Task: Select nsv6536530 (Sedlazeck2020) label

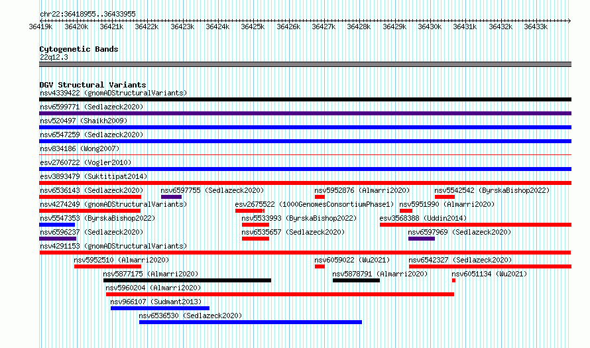Action: pos(190,316)
